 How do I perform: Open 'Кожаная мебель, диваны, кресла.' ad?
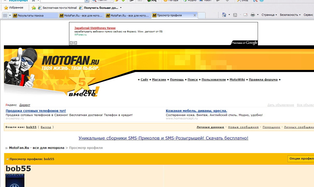[x=196, y=111]
